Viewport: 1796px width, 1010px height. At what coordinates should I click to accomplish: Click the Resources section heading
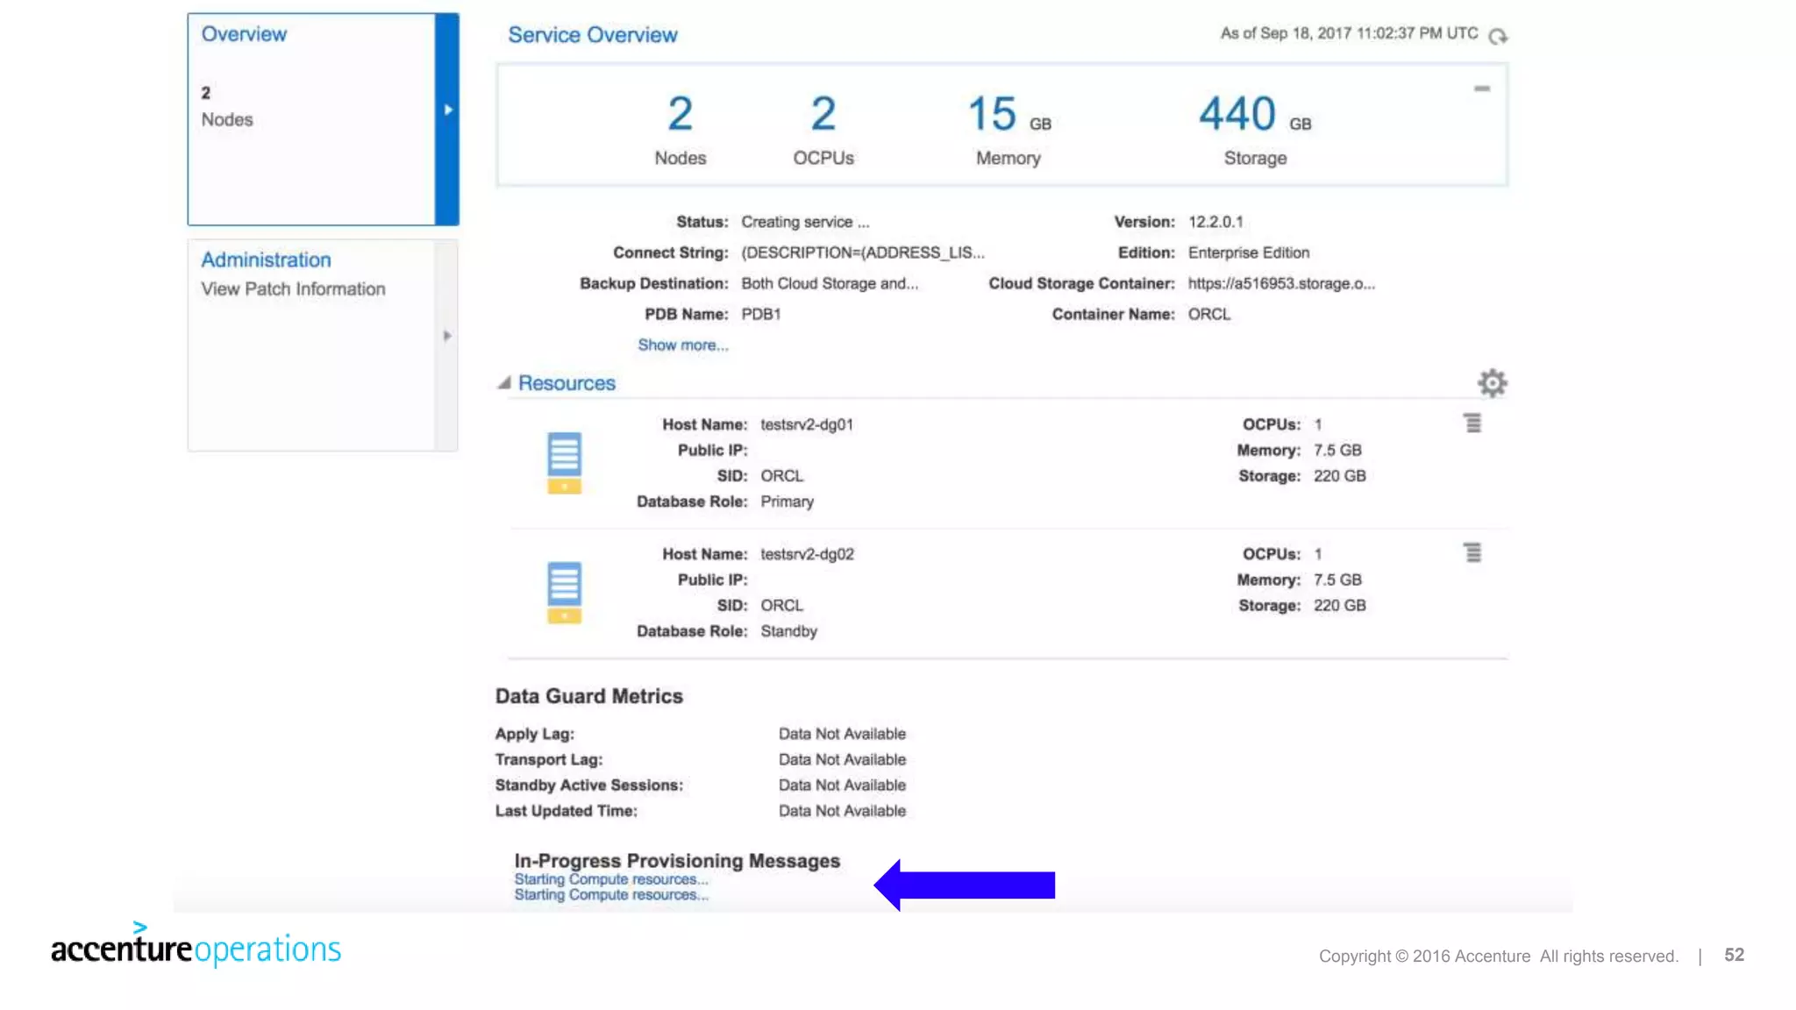[x=567, y=383]
